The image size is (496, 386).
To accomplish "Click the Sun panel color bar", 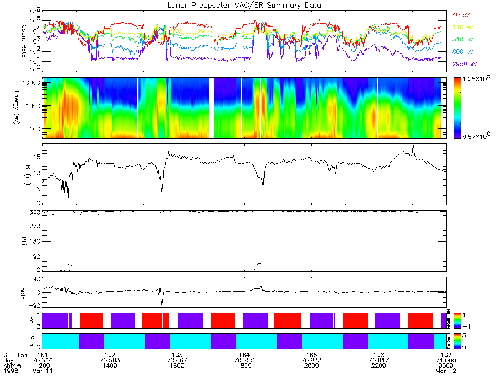I will (x=457, y=341).
